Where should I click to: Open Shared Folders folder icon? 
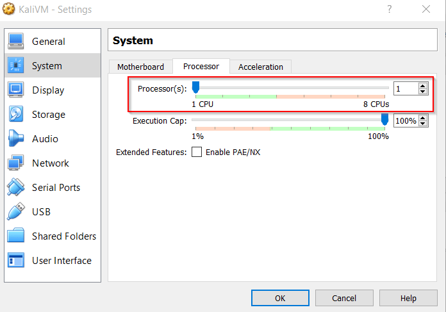point(16,236)
